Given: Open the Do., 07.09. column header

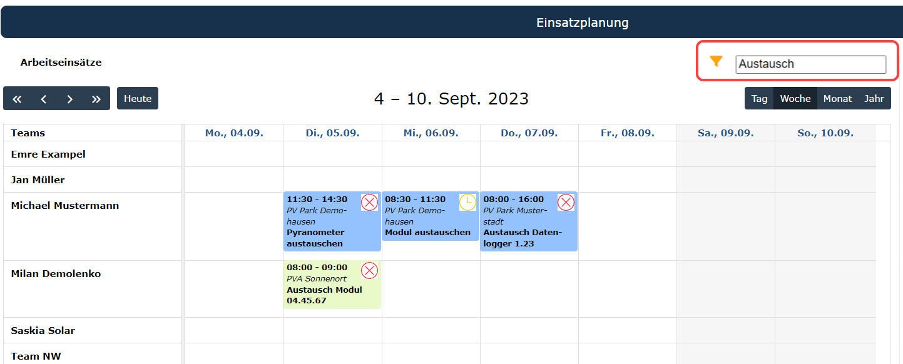Looking at the screenshot, I should 529,133.
